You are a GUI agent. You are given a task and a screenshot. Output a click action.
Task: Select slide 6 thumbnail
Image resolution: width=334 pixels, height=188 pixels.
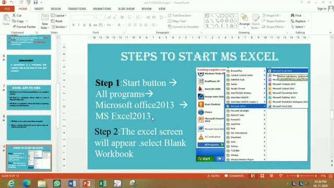[x=29, y=67]
